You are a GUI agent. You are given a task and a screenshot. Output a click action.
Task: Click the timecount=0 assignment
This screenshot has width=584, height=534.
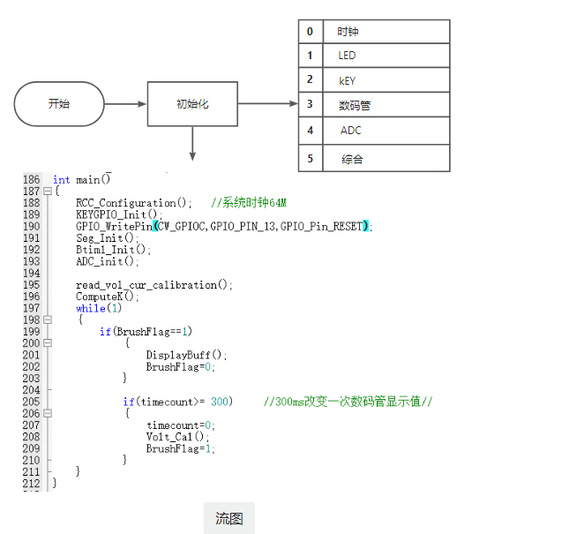tap(181, 425)
